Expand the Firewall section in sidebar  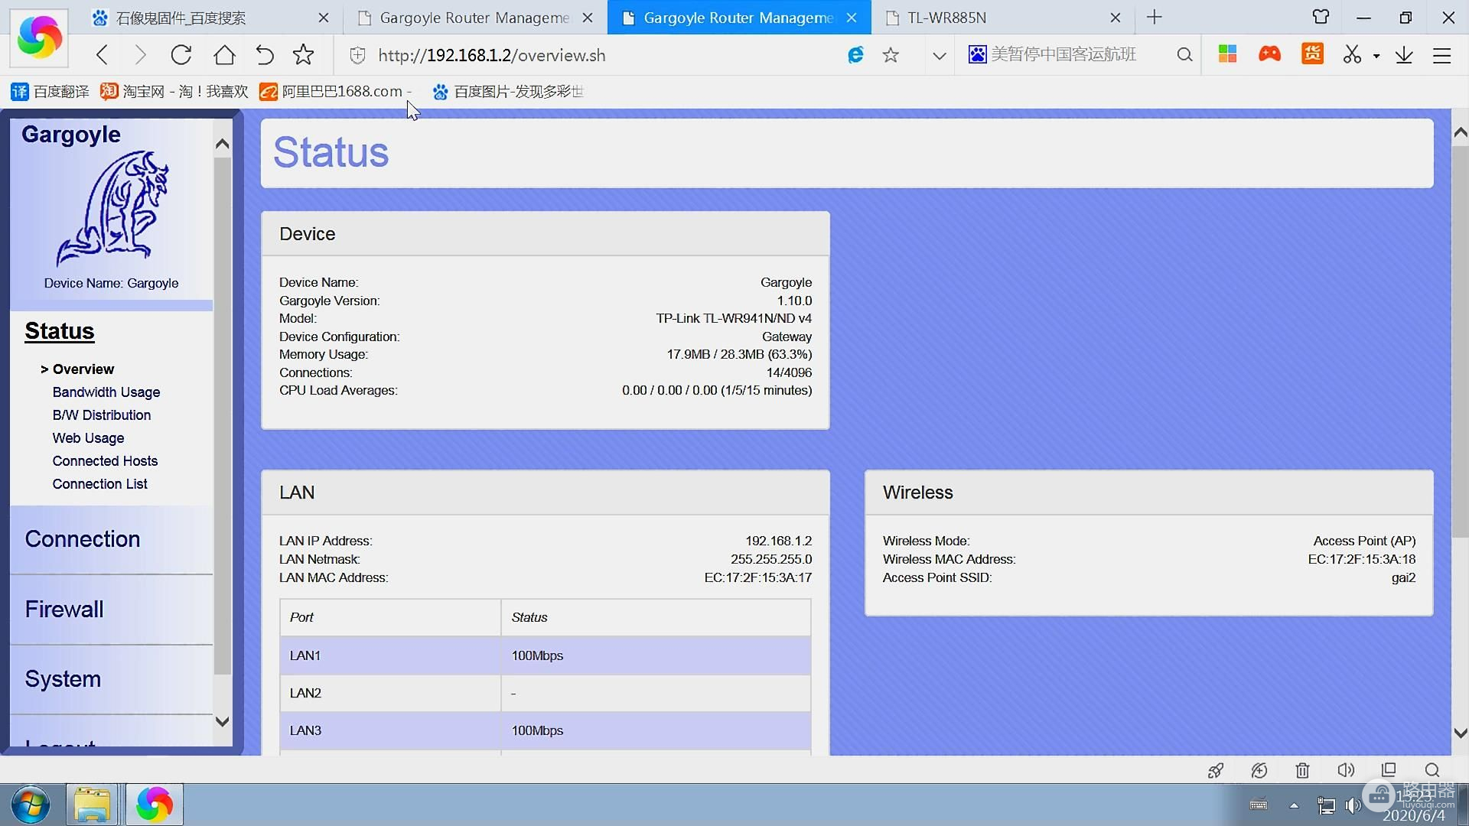click(x=112, y=610)
